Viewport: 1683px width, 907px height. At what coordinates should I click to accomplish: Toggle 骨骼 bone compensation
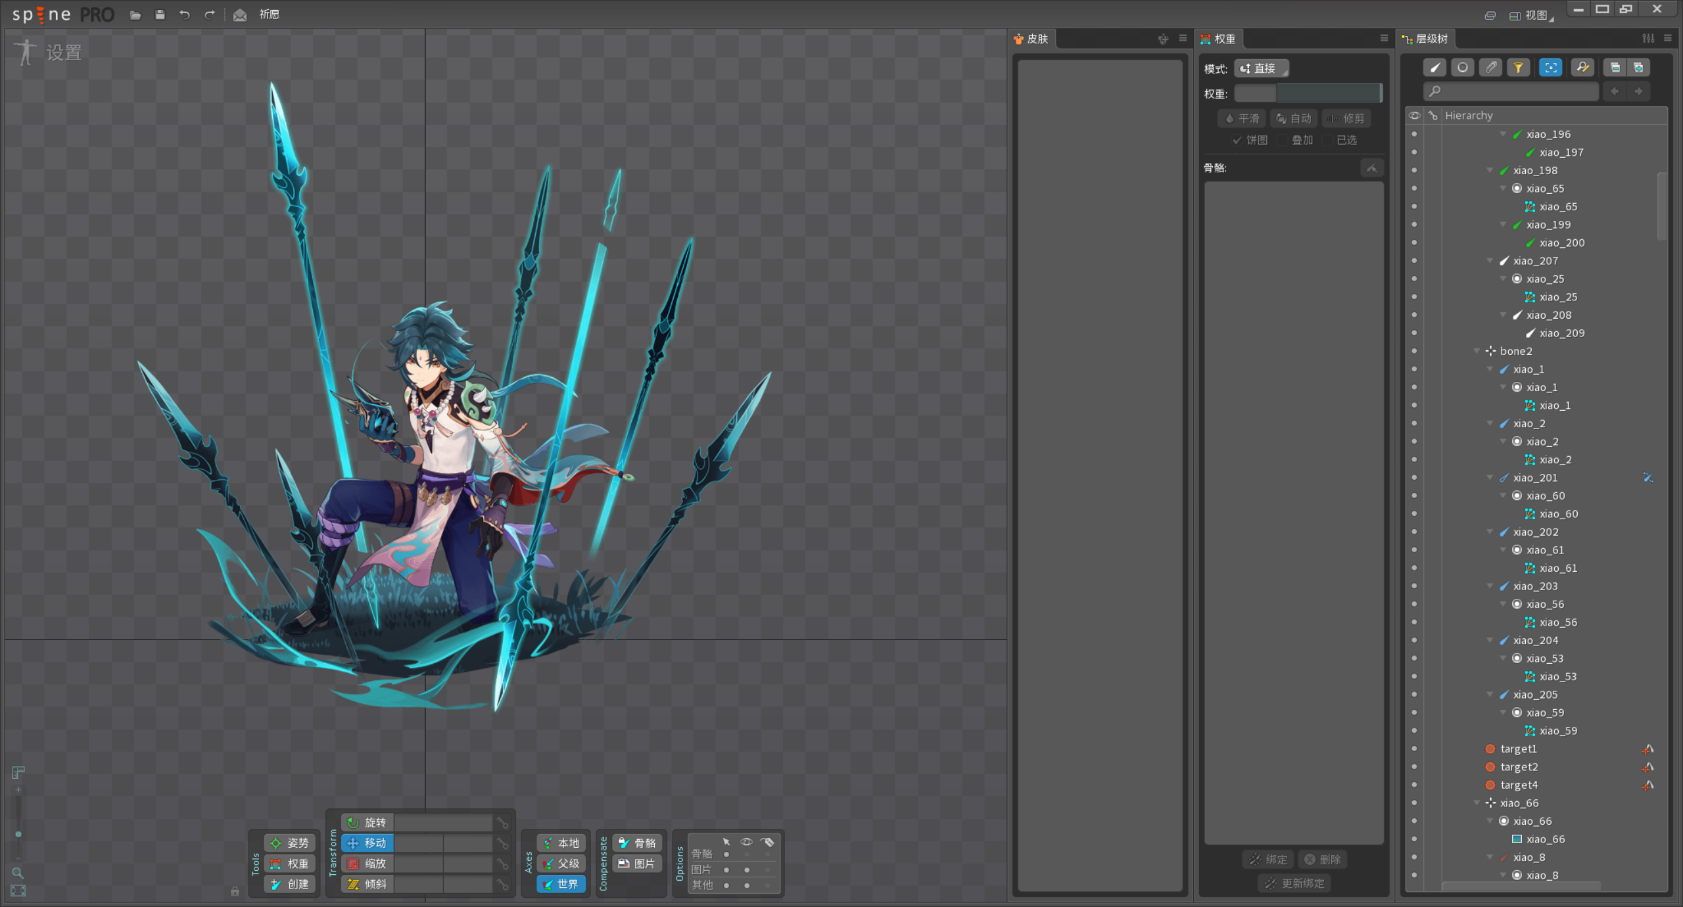pos(638,843)
